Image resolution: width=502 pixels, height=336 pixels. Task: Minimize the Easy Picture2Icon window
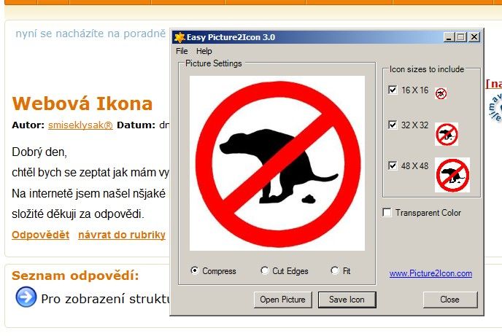[x=449, y=37]
